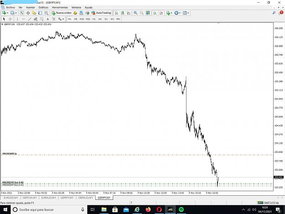
Task: Expand the Profiles dropdown arrow
Action: pyautogui.click(x=16, y=13)
